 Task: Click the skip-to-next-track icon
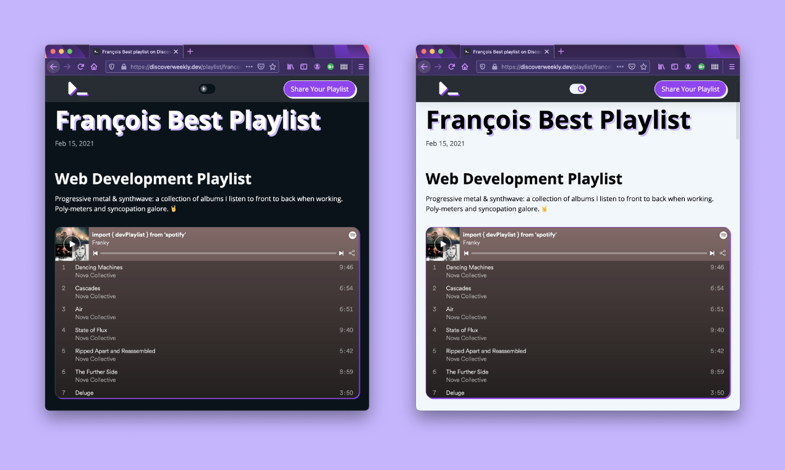point(341,252)
